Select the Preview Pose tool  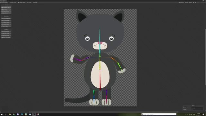[x=6, y=7]
